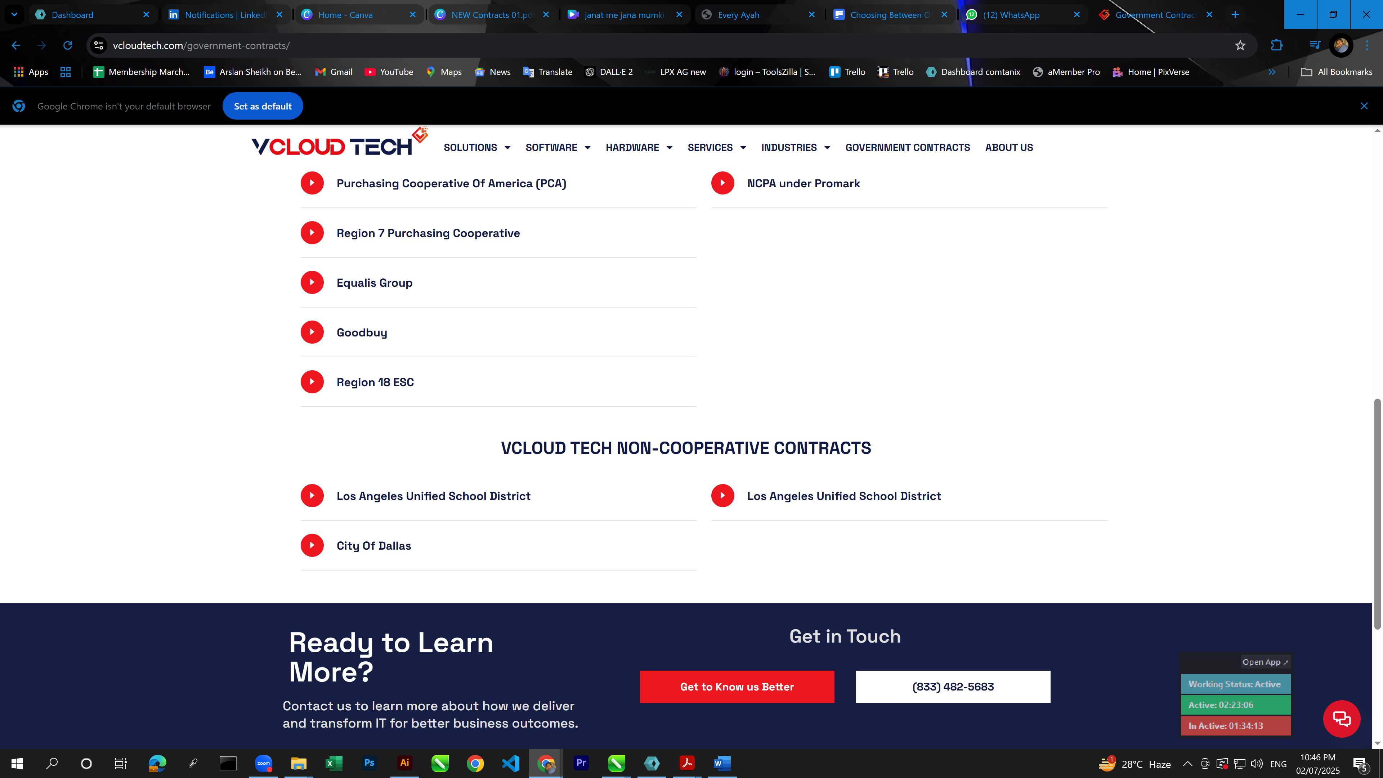
Task: Open the Goodbuy contract link
Action: pos(361,332)
